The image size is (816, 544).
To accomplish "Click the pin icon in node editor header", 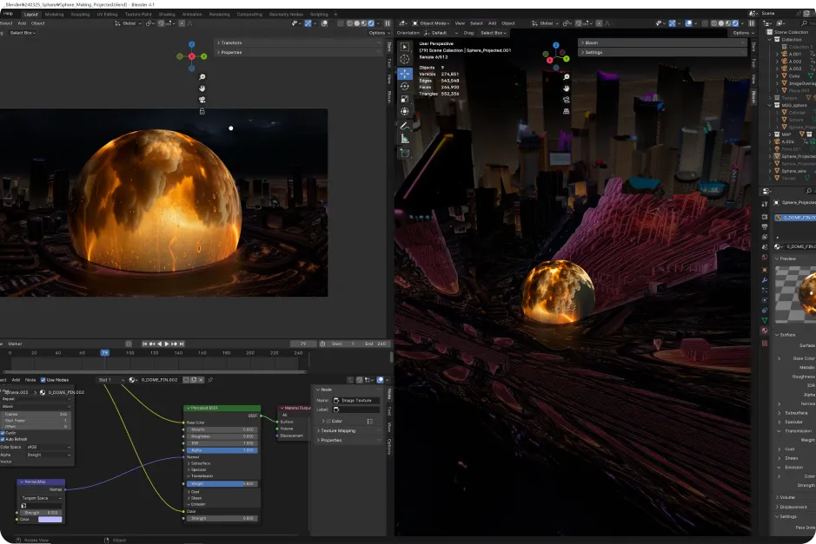I will click(x=210, y=380).
